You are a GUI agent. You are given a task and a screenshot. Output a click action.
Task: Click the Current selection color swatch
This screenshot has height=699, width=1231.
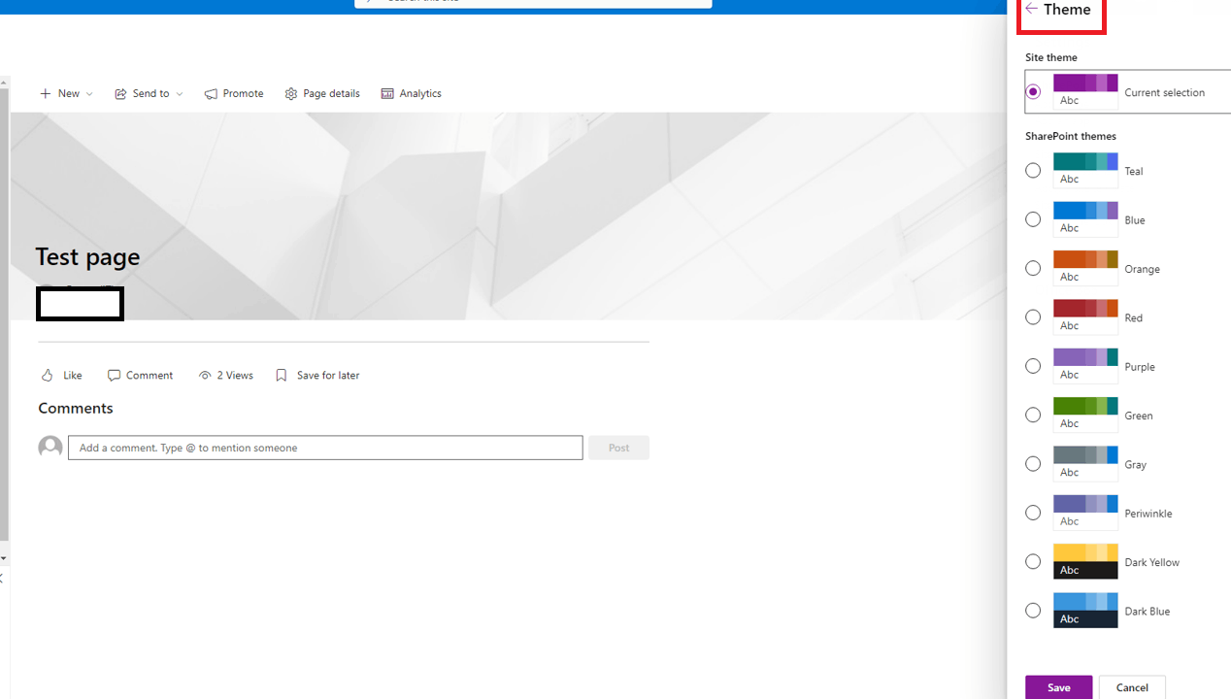click(x=1085, y=91)
